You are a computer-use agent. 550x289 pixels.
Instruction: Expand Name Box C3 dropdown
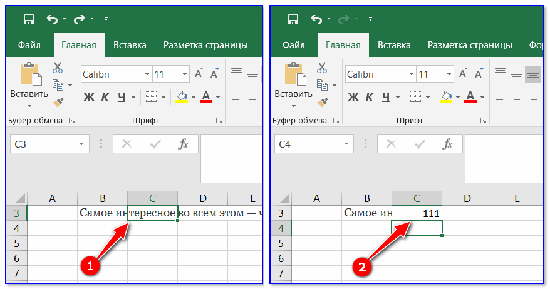pyautogui.click(x=81, y=144)
